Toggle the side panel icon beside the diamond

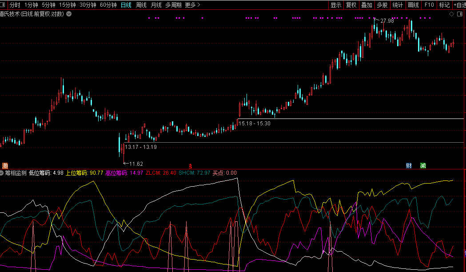[459, 14]
